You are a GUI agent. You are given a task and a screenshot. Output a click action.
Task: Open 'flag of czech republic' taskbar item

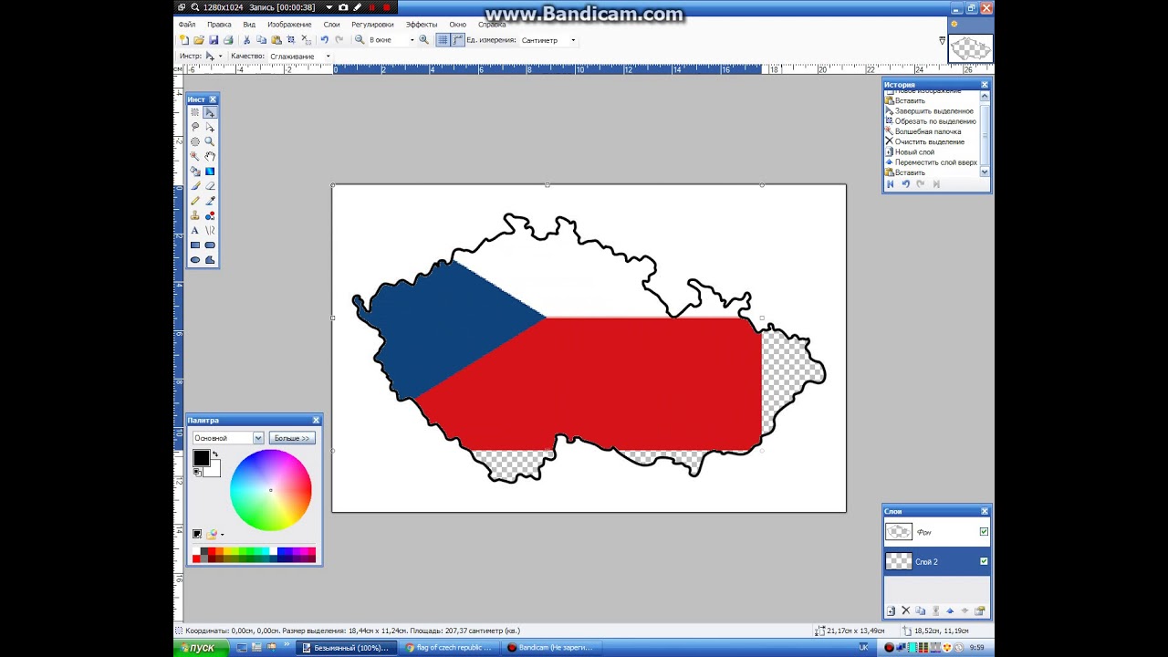[x=448, y=648]
